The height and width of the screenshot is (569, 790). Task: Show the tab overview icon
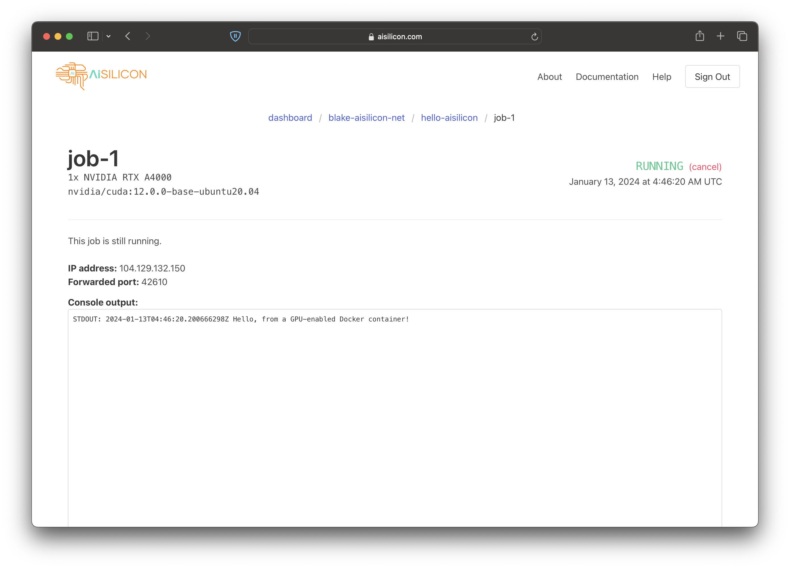click(742, 36)
